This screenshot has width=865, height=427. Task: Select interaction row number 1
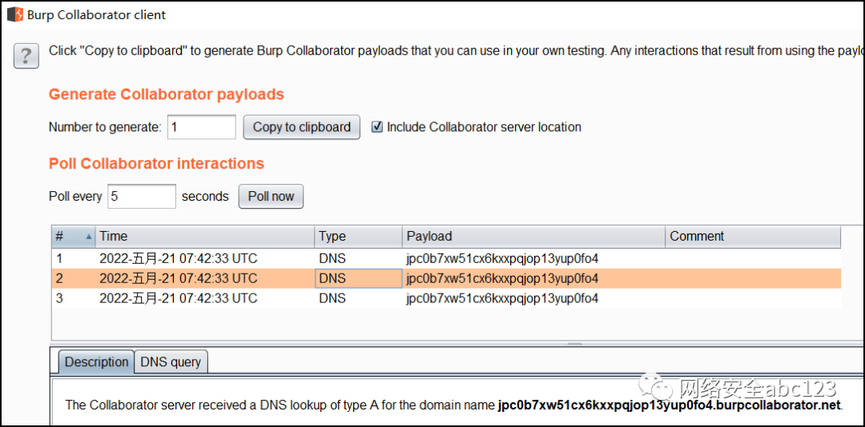click(x=446, y=258)
